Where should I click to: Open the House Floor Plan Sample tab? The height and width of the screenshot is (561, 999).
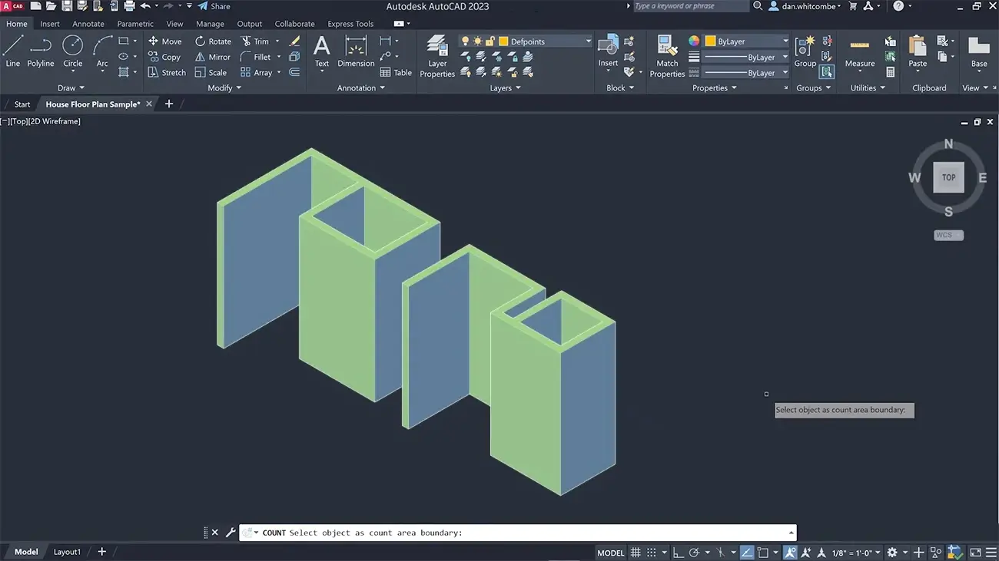coord(92,104)
